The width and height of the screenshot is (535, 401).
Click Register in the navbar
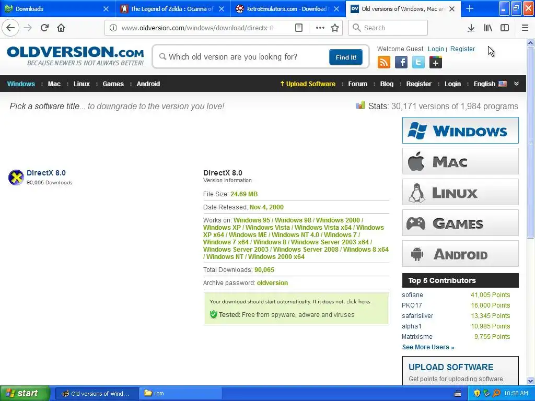click(418, 84)
